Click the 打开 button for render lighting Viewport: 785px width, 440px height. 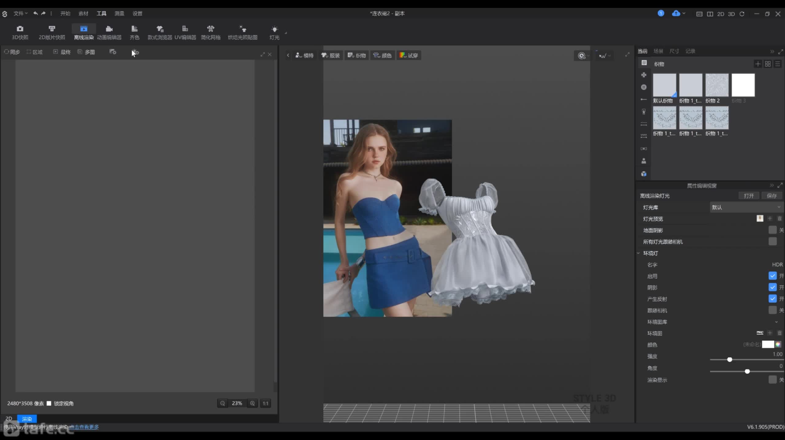(749, 195)
